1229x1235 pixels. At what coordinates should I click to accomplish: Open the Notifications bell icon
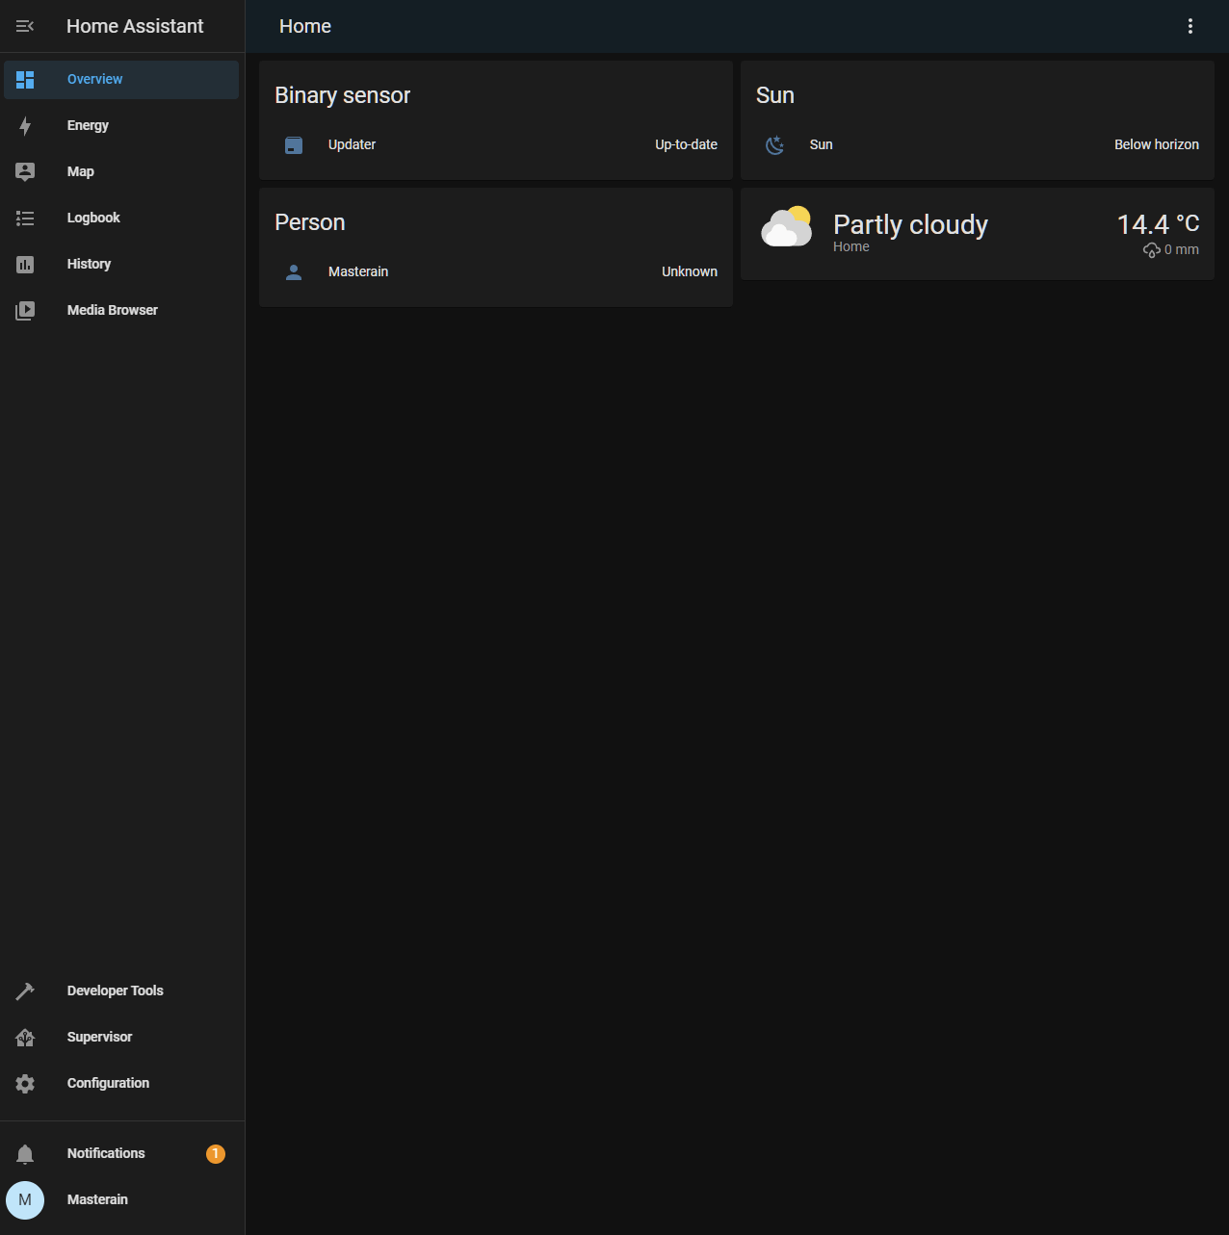[x=25, y=1154]
